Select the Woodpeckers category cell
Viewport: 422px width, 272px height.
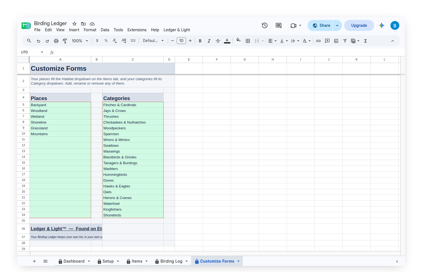pos(133,128)
